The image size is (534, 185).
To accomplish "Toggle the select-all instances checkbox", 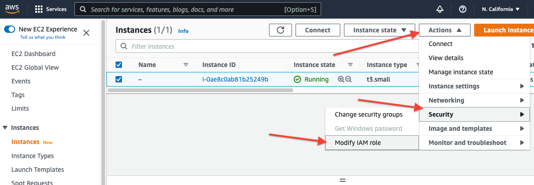I will click(119, 65).
